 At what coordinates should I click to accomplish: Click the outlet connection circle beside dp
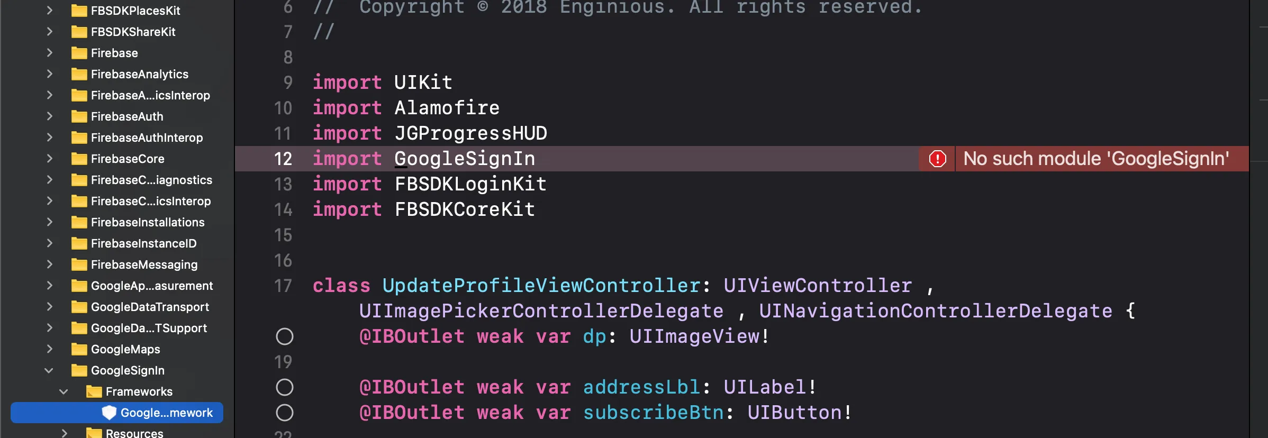click(284, 336)
